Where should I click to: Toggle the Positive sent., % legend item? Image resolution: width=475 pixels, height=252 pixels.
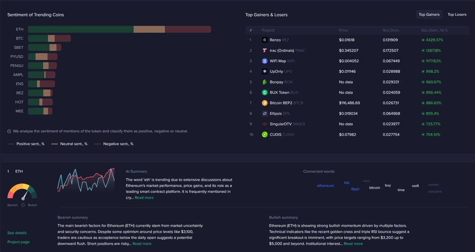26,144
